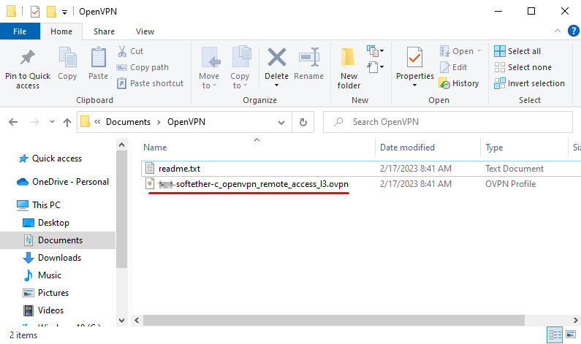
Task: Click the Pin to Quick access icon
Action: pos(28,58)
